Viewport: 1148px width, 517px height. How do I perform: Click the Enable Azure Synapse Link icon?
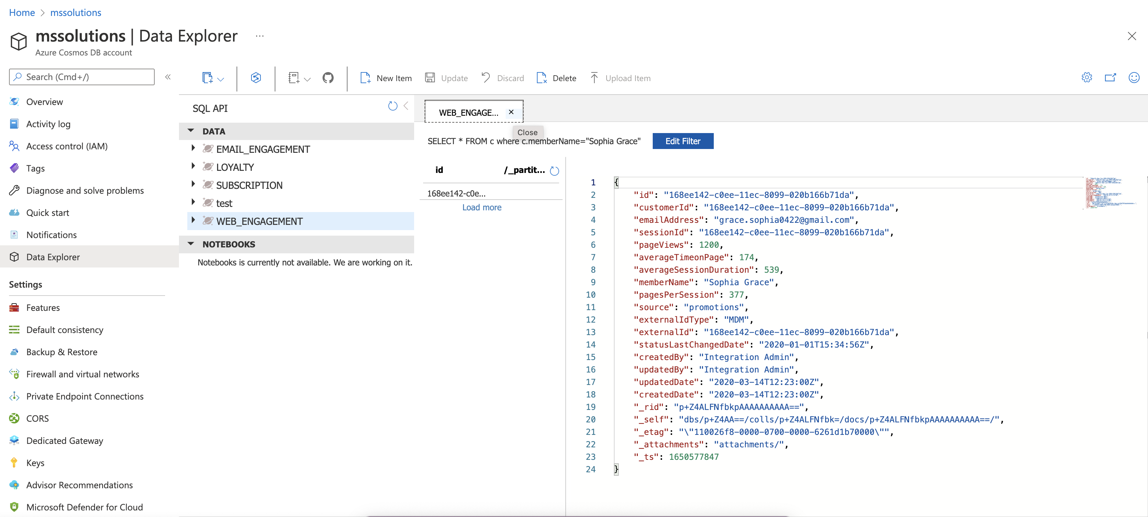(256, 78)
